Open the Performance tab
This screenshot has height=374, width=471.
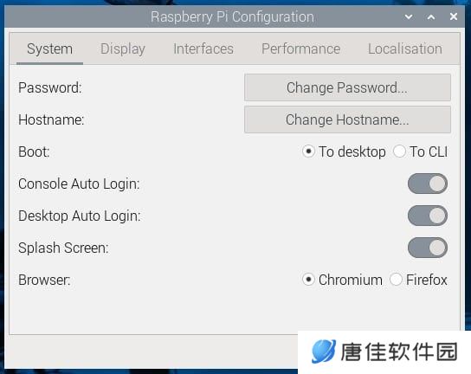(300, 49)
